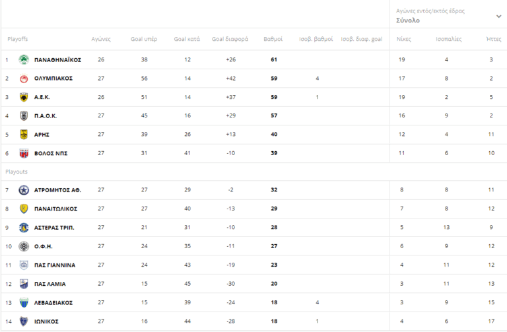Click the Panathinaikos team crest icon
Viewport: 507px width, 332px height.
pyautogui.click(x=24, y=59)
